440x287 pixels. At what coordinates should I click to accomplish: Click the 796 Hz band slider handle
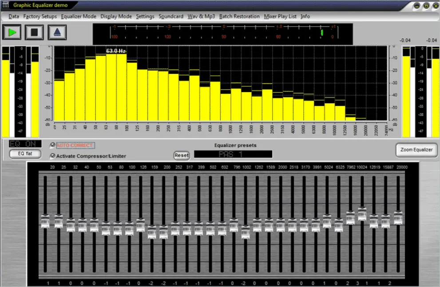(x=234, y=225)
